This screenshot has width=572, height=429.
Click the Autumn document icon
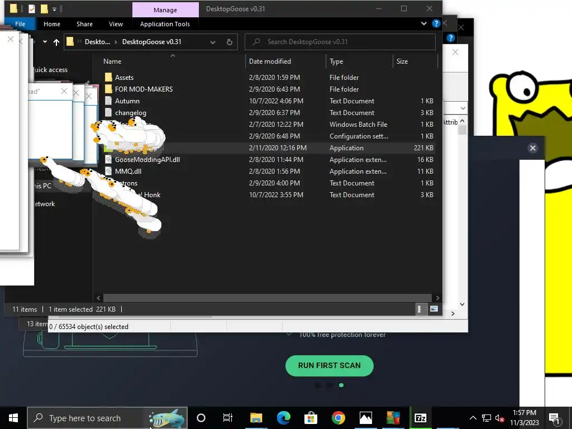(108, 101)
